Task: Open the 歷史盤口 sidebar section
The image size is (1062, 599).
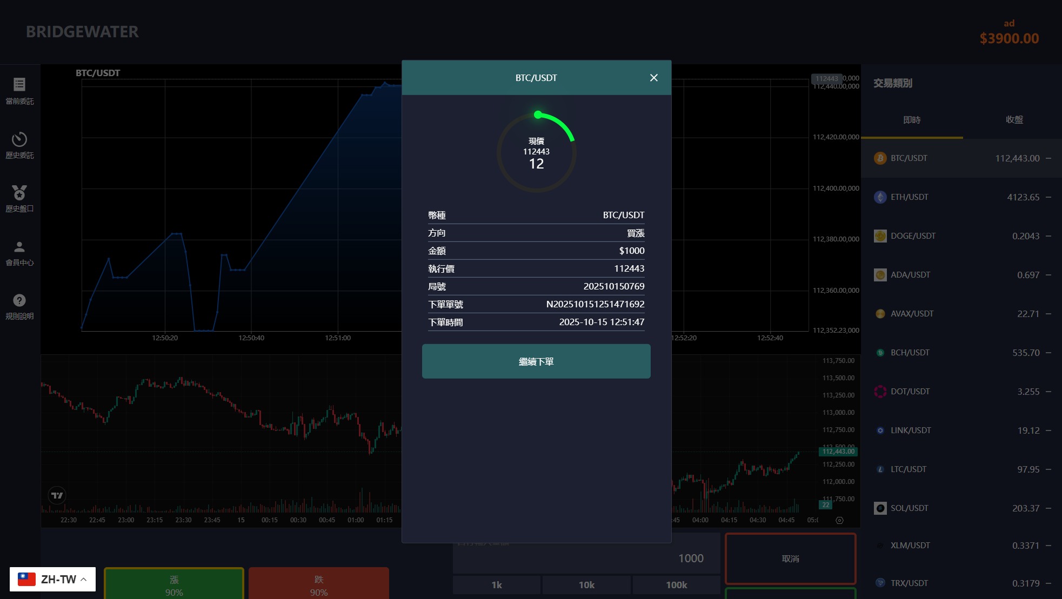Action: point(19,198)
